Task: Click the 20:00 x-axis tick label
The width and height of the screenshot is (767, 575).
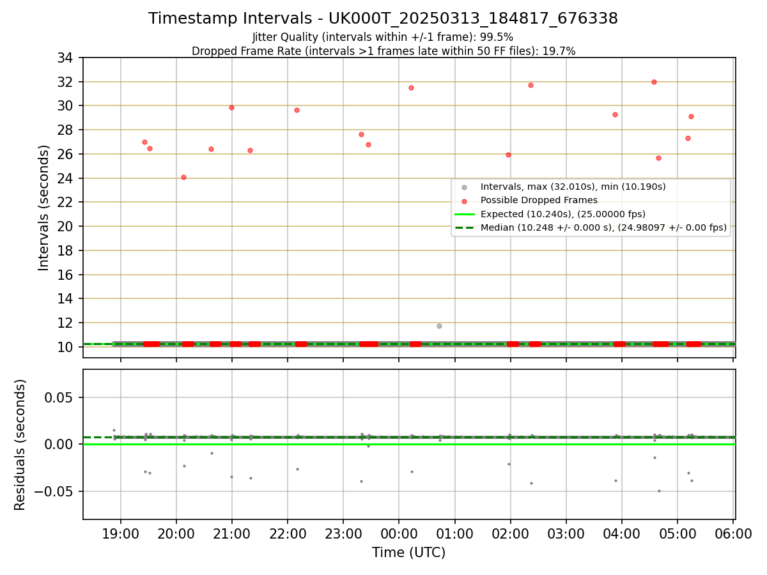Action: tap(176, 533)
